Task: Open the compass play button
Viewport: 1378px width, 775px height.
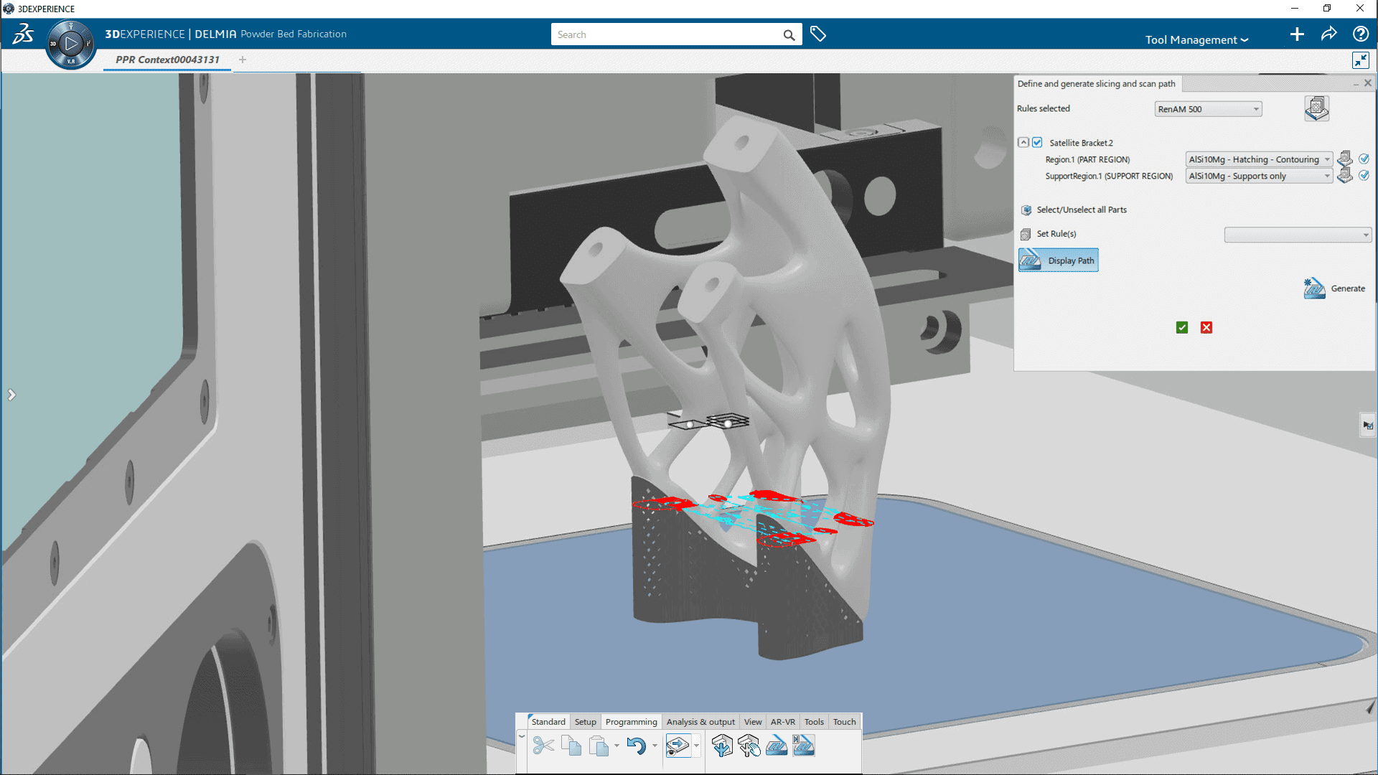Action: click(70, 44)
